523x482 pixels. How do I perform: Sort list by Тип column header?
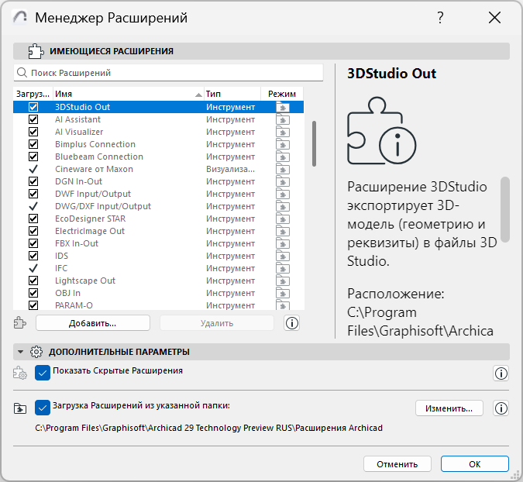pyautogui.click(x=232, y=94)
